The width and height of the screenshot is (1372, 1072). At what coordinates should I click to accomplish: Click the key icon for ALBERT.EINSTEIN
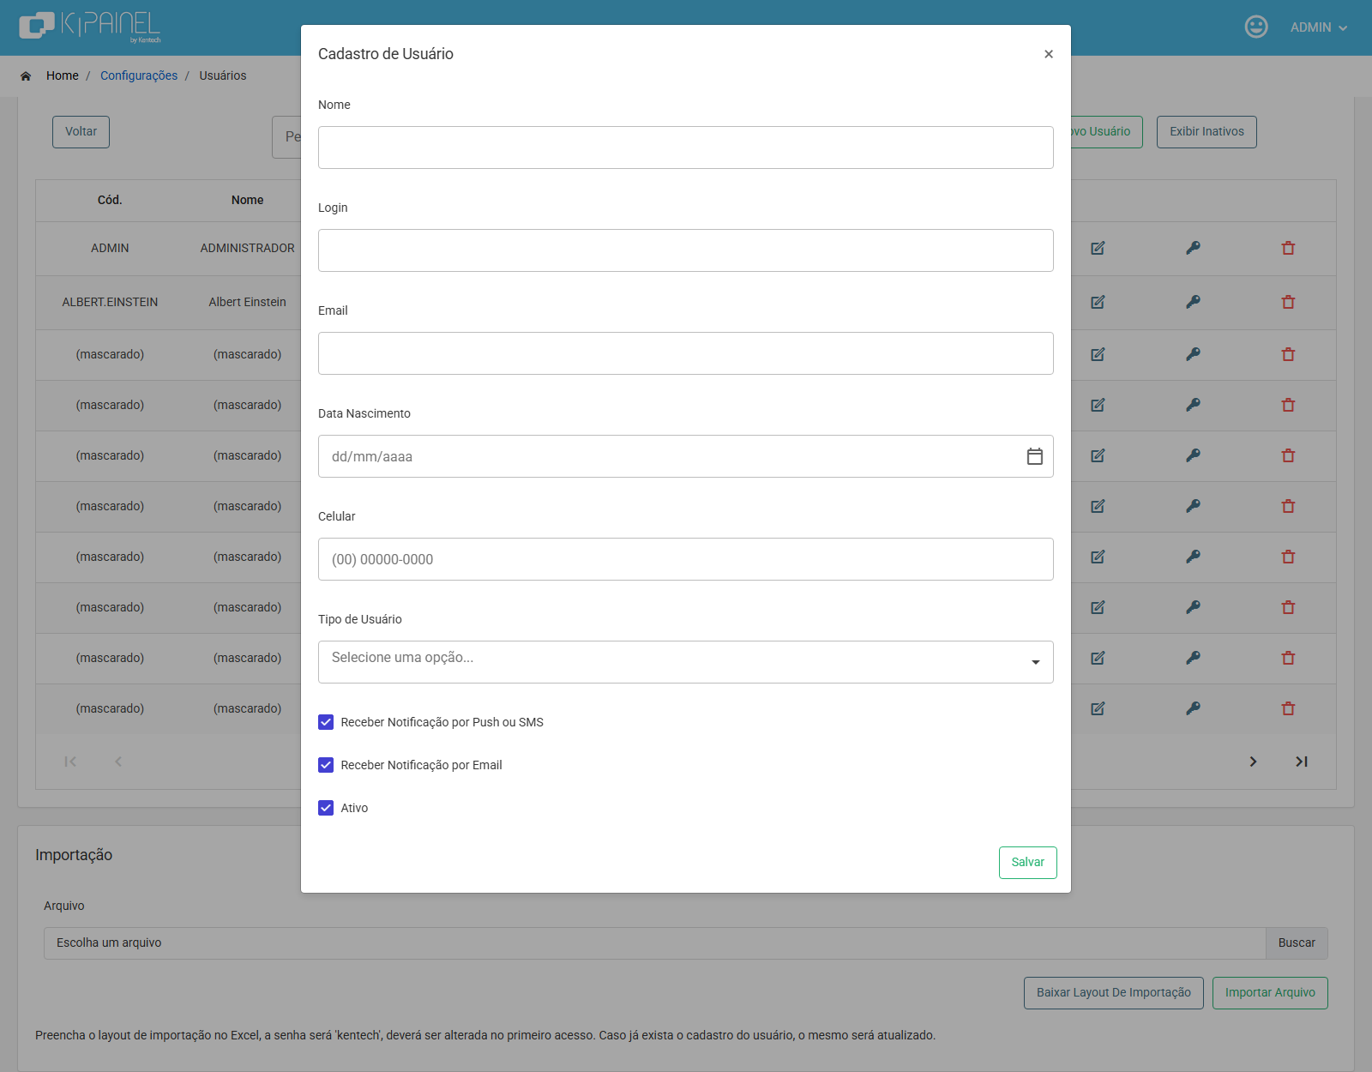(x=1193, y=302)
